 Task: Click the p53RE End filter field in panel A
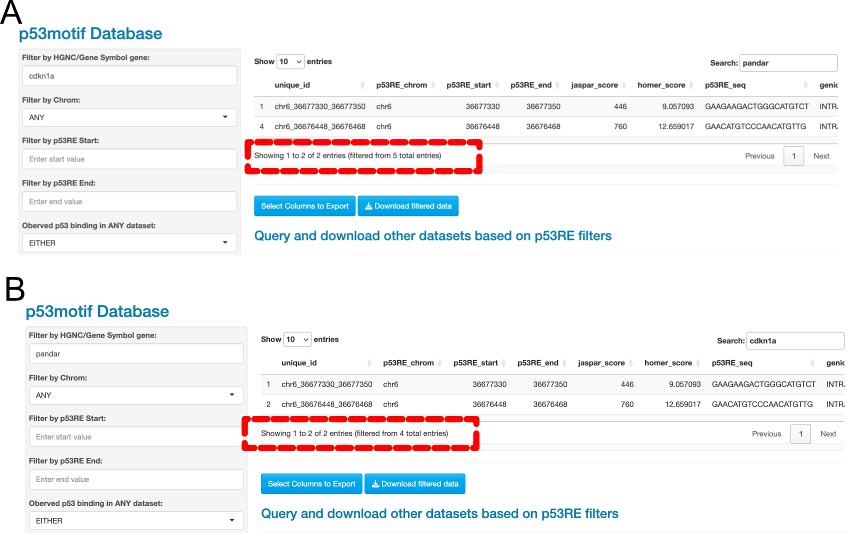point(129,201)
